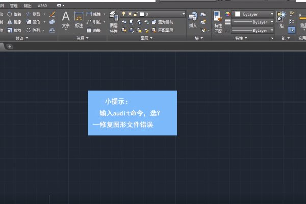306x204 pixels.
Task: Select the Linear (线性) dimension tool
Action: coord(94,14)
